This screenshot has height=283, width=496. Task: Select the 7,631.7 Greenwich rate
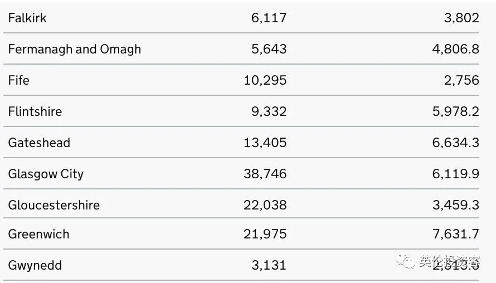(x=456, y=235)
